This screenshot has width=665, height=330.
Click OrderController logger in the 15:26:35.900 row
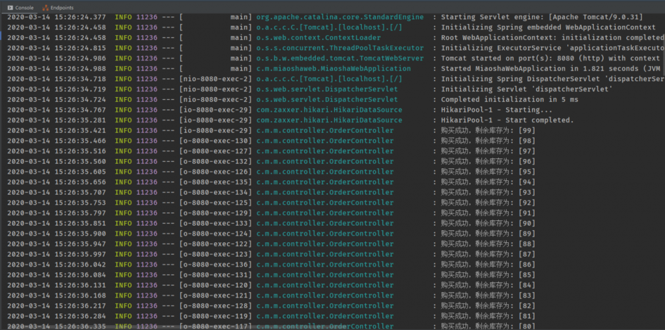click(x=325, y=234)
